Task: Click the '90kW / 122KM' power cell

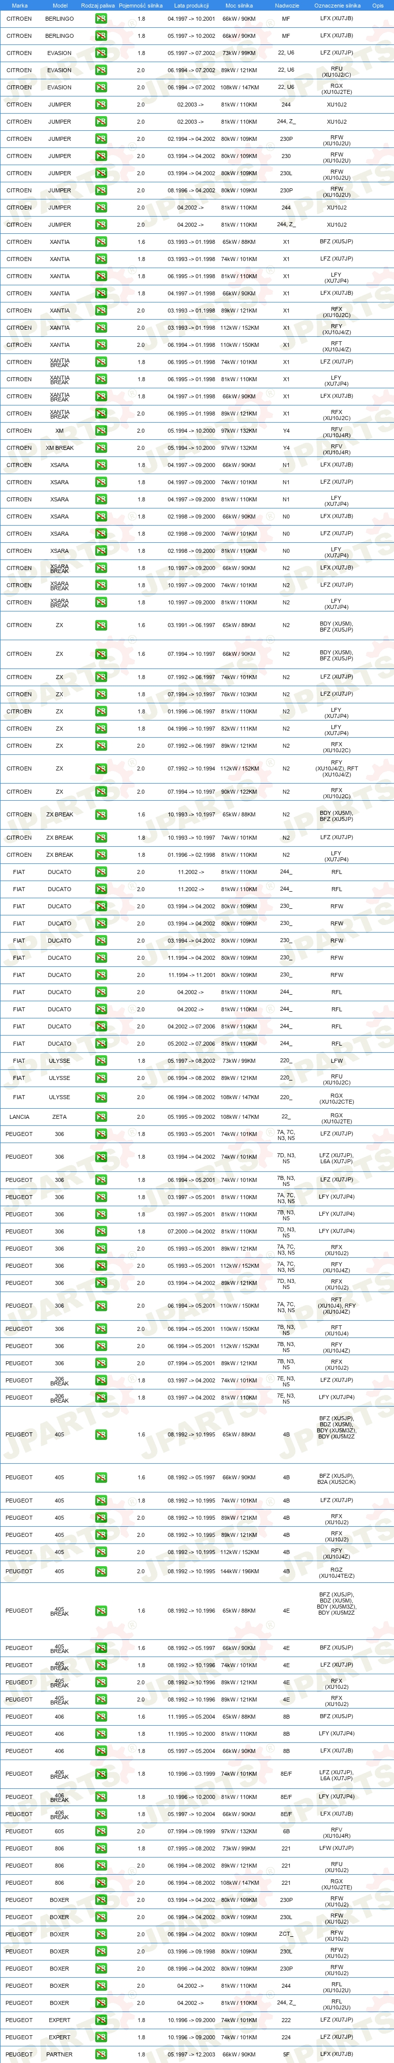Action: click(x=240, y=791)
